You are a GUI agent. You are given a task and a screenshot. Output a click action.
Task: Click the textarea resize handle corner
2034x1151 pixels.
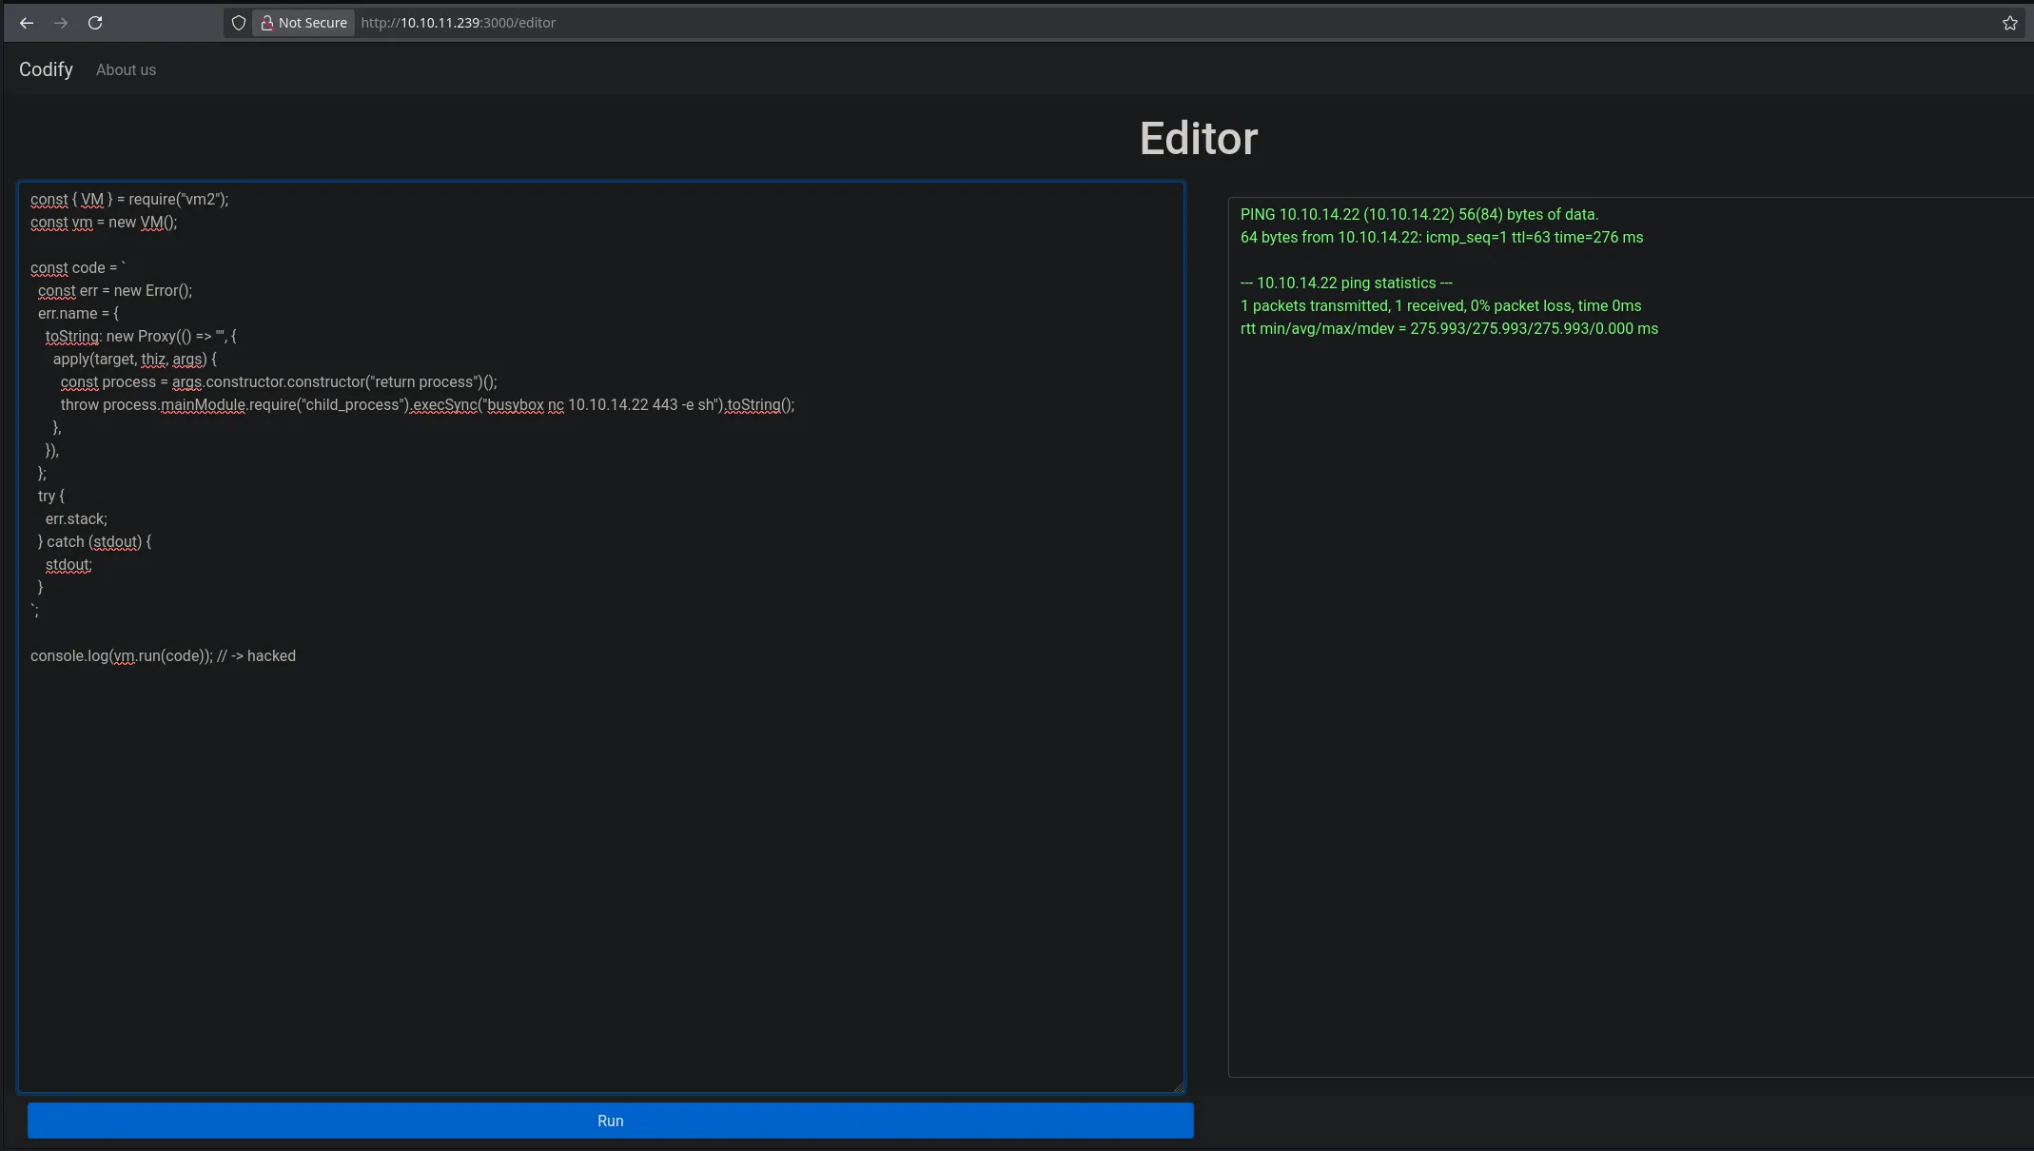(1179, 1086)
